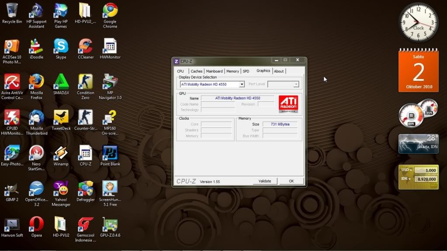Launch CCleaner shortcut
The height and width of the screenshot is (251, 447).
[86, 49]
